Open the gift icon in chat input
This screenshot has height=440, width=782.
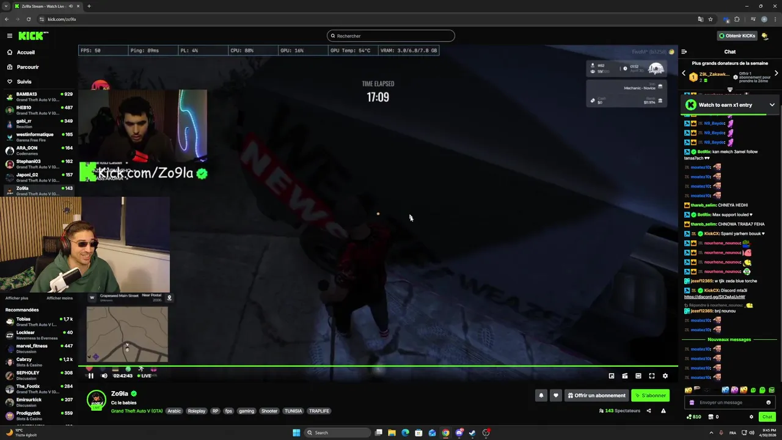pyautogui.click(x=692, y=403)
